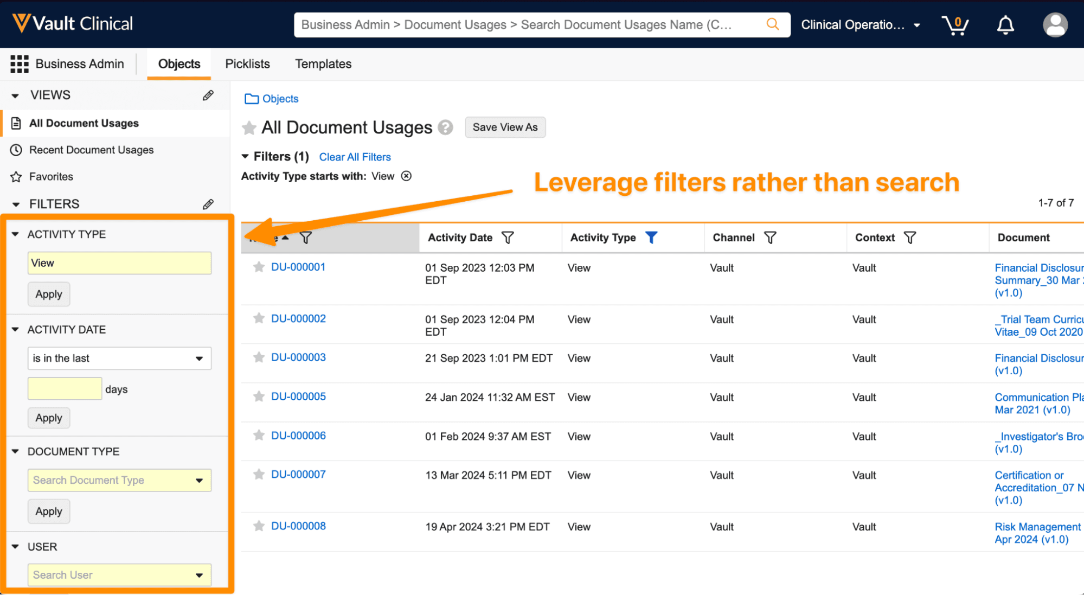The image size is (1084, 595).
Task: Apply the Activity Date filter
Action: point(49,418)
